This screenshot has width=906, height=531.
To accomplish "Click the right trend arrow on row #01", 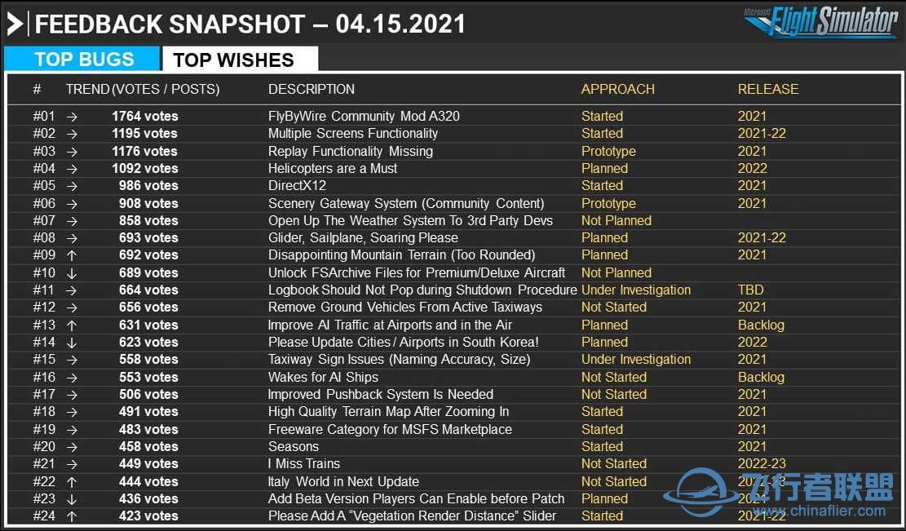I will 72,117.
